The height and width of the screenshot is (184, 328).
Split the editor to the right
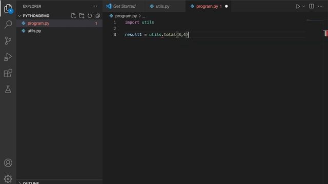(x=312, y=6)
